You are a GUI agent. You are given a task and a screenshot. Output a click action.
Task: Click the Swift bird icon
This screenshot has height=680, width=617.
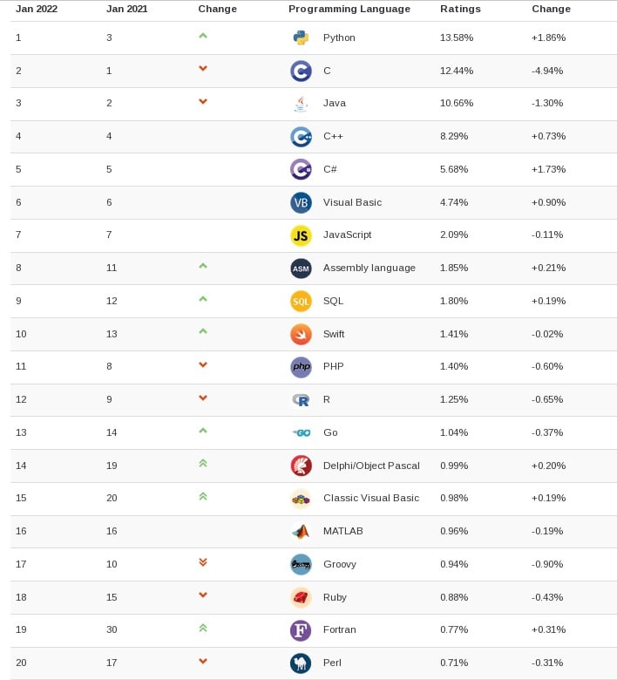[301, 334]
